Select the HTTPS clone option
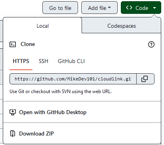This screenshot has width=164, height=145. [x=21, y=61]
